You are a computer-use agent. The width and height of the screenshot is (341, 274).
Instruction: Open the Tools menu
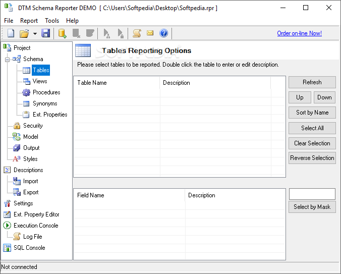click(52, 21)
